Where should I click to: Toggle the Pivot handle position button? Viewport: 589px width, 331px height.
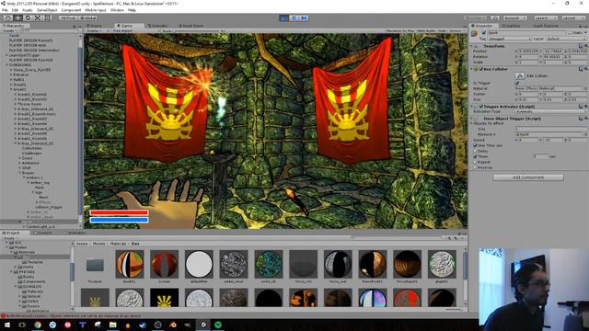tap(68, 17)
